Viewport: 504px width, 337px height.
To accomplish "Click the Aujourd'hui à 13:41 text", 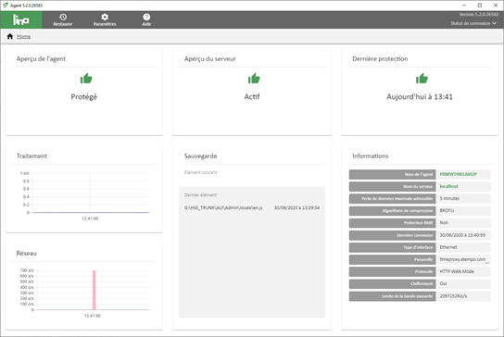I will tap(420, 96).
